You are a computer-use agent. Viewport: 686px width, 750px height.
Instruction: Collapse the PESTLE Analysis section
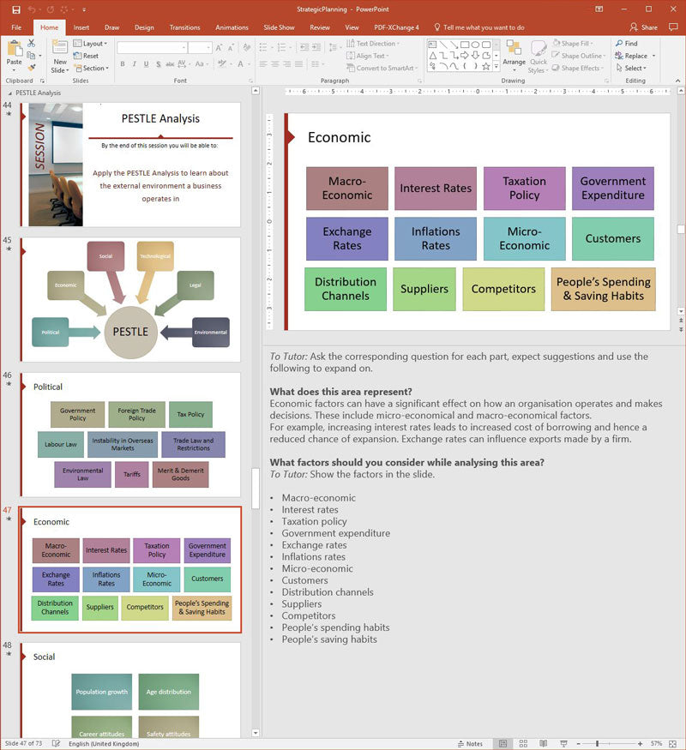coord(10,93)
